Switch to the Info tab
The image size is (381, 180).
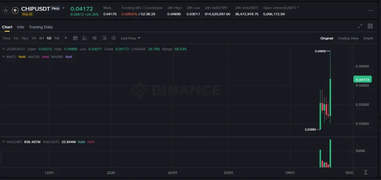[21, 27]
